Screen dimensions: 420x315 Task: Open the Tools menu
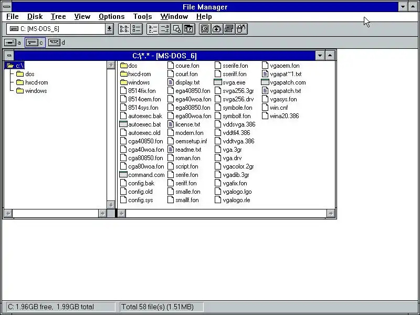(142, 17)
